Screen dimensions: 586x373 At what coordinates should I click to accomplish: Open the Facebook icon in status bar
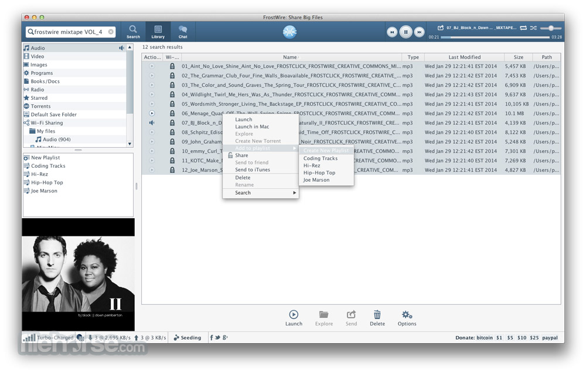click(x=212, y=337)
